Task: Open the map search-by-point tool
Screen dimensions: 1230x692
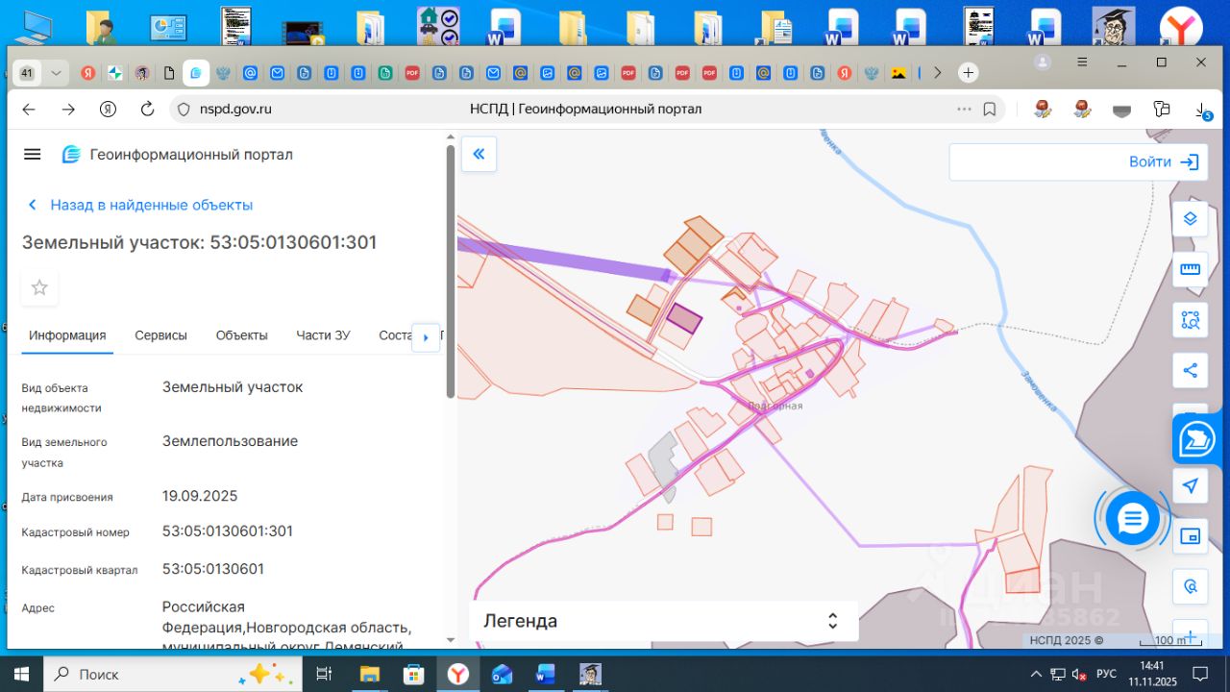Action: tap(1191, 586)
